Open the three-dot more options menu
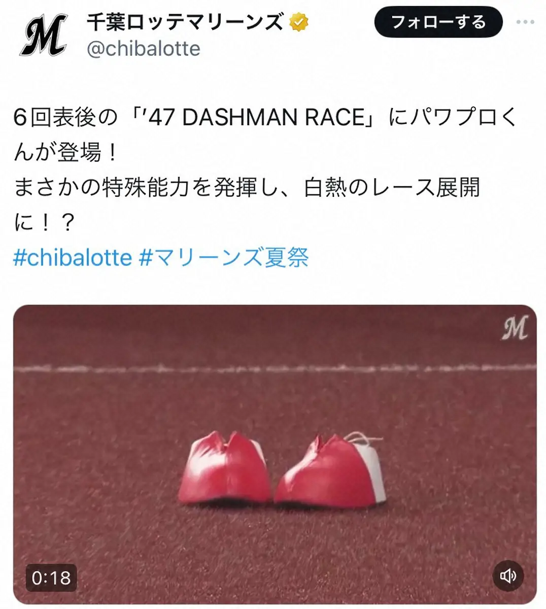546x609 pixels. (x=525, y=22)
